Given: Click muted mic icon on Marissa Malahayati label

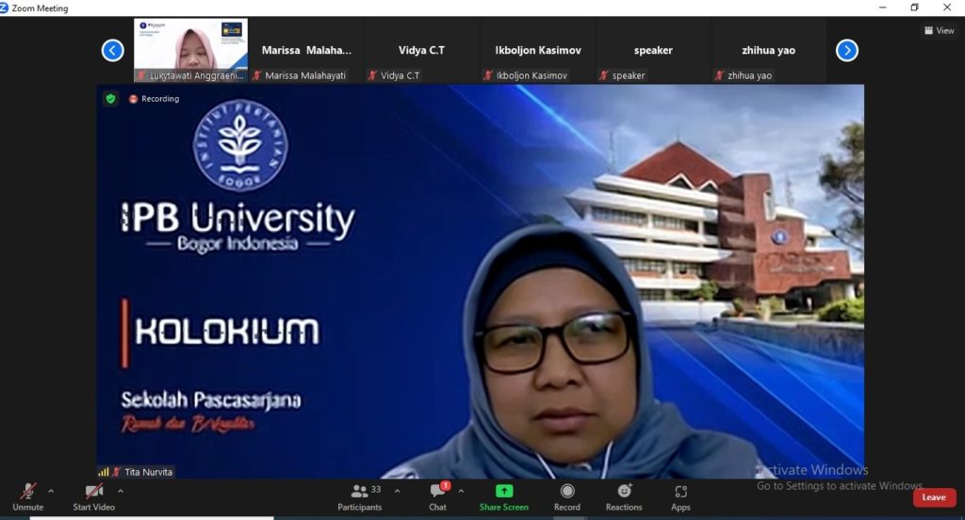Looking at the screenshot, I should click(257, 75).
